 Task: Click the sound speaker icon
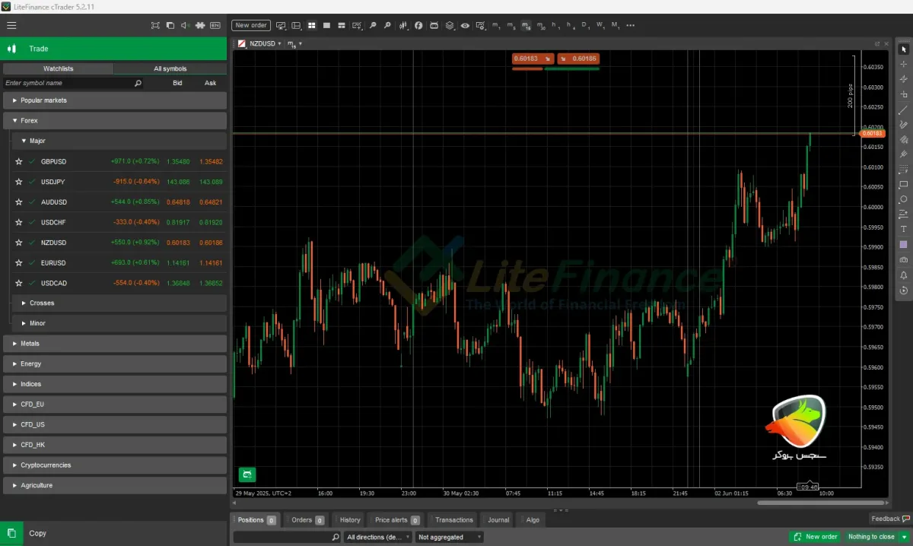(x=185, y=25)
